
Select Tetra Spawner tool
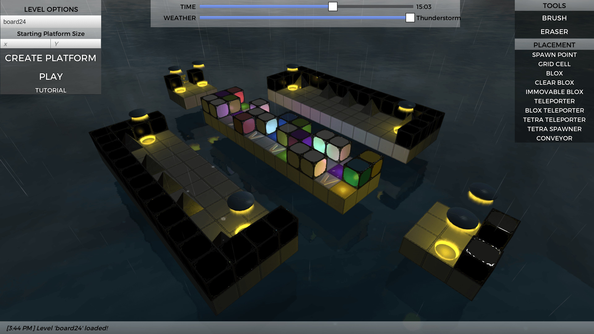coord(554,129)
